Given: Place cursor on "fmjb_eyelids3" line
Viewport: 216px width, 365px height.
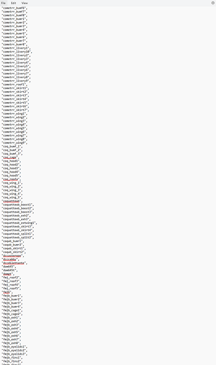Looking at the screenshot, I should [15, 354].
